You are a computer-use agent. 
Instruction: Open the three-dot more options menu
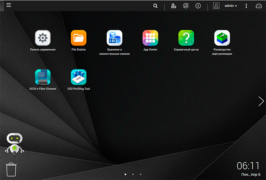pos(246,6)
